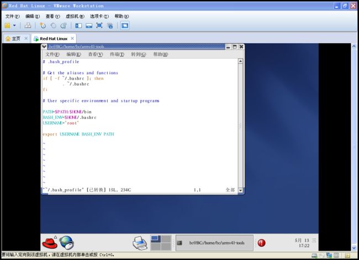
Task: Click the USERNAME="root" line
Action: click(x=61, y=123)
